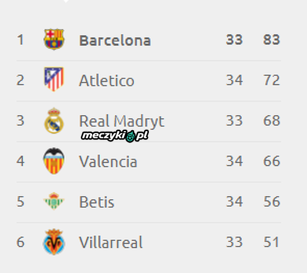This screenshot has height=273, width=307.
Task: Open the Barcelona team name
Action: click(x=115, y=40)
